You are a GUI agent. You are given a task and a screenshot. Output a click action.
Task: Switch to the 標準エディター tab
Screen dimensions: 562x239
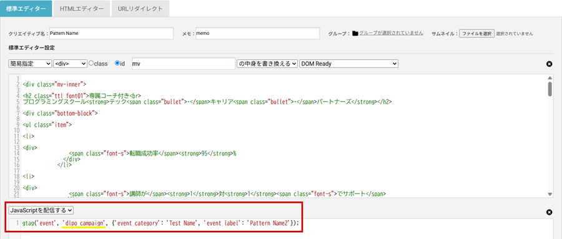click(26, 9)
